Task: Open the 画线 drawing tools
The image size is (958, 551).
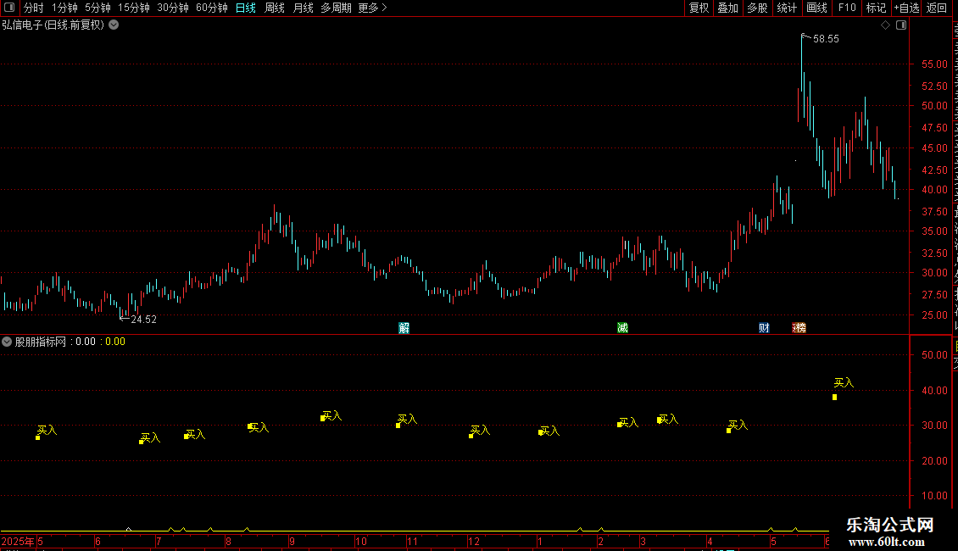Action: (x=816, y=8)
